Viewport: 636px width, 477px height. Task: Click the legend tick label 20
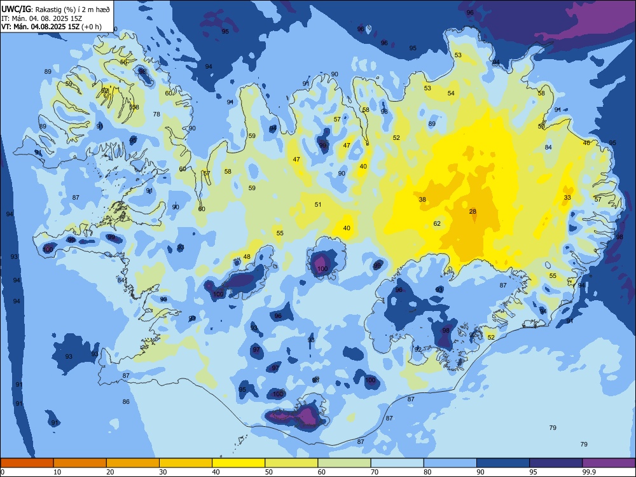pyautogui.click(x=110, y=472)
